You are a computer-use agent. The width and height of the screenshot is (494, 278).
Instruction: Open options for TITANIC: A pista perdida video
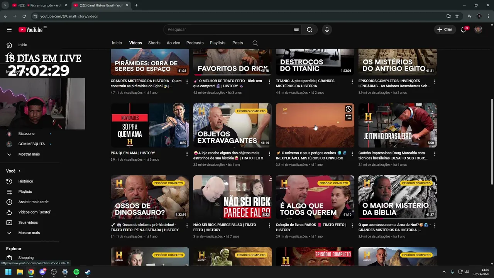pos(352,81)
